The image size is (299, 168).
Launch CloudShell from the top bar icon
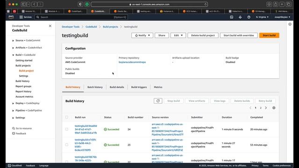click(232, 17)
